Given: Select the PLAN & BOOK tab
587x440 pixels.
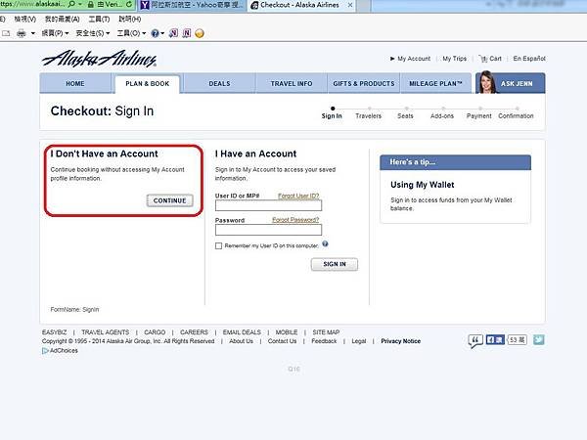Looking at the screenshot, I should tap(148, 84).
